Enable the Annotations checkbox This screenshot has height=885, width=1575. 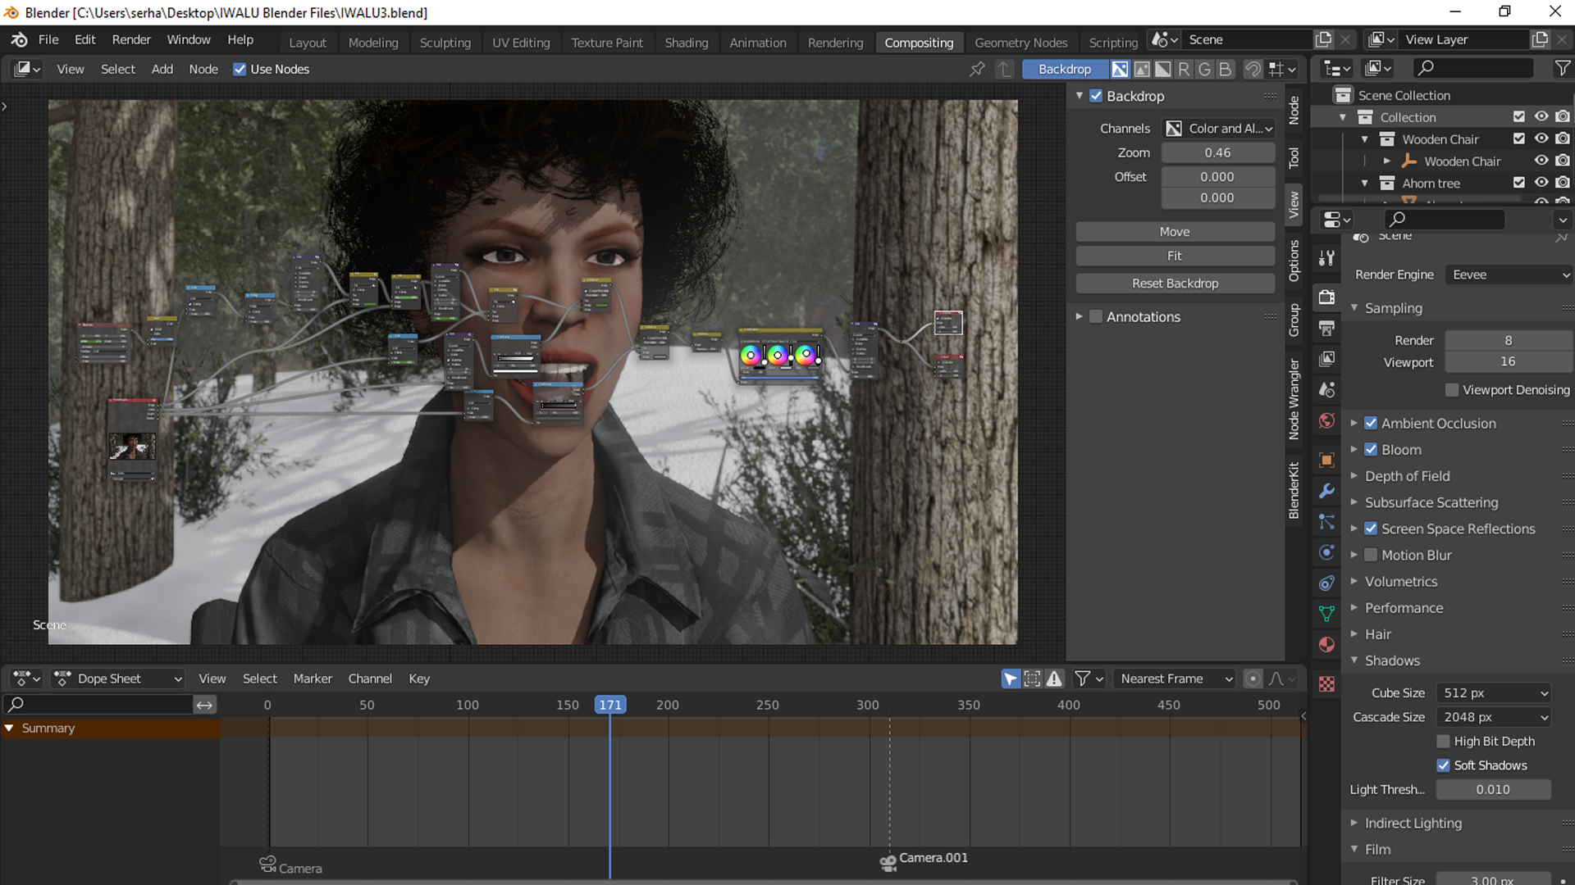(x=1096, y=317)
